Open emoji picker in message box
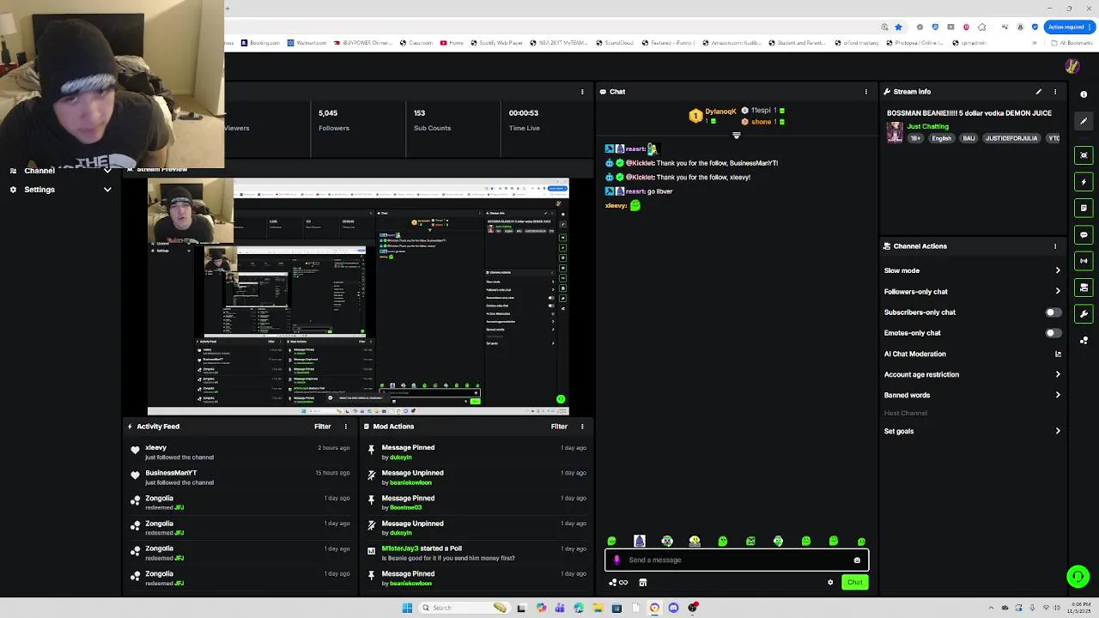This screenshot has width=1099, height=618. (x=857, y=560)
